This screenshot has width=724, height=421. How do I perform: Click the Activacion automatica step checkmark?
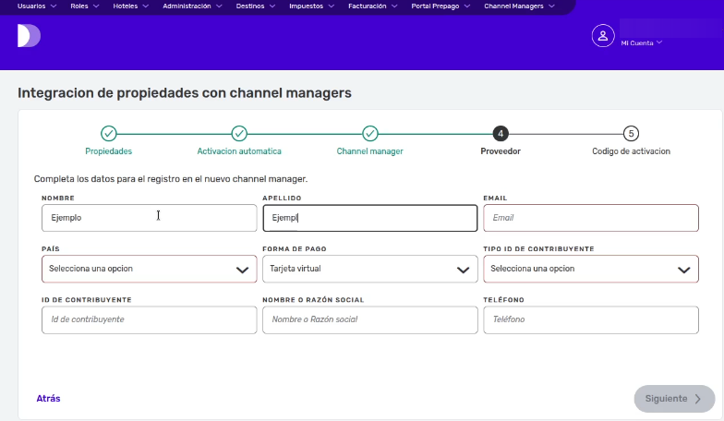(x=239, y=134)
